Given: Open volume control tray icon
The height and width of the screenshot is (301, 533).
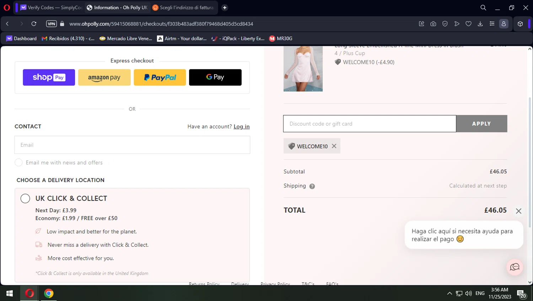Looking at the screenshot, I should (468, 293).
